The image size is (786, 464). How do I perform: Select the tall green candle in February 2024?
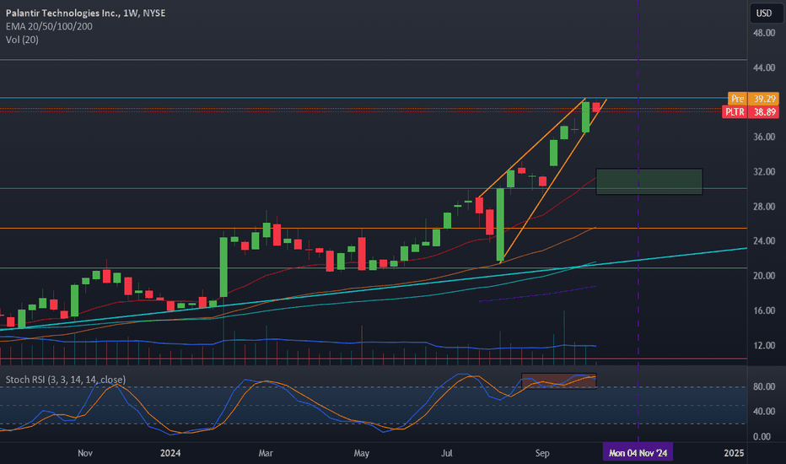click(223, 267)
